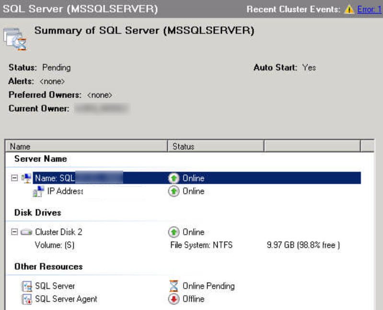Click the blank third column header
The image size is (383, 310).
[313, 146]
